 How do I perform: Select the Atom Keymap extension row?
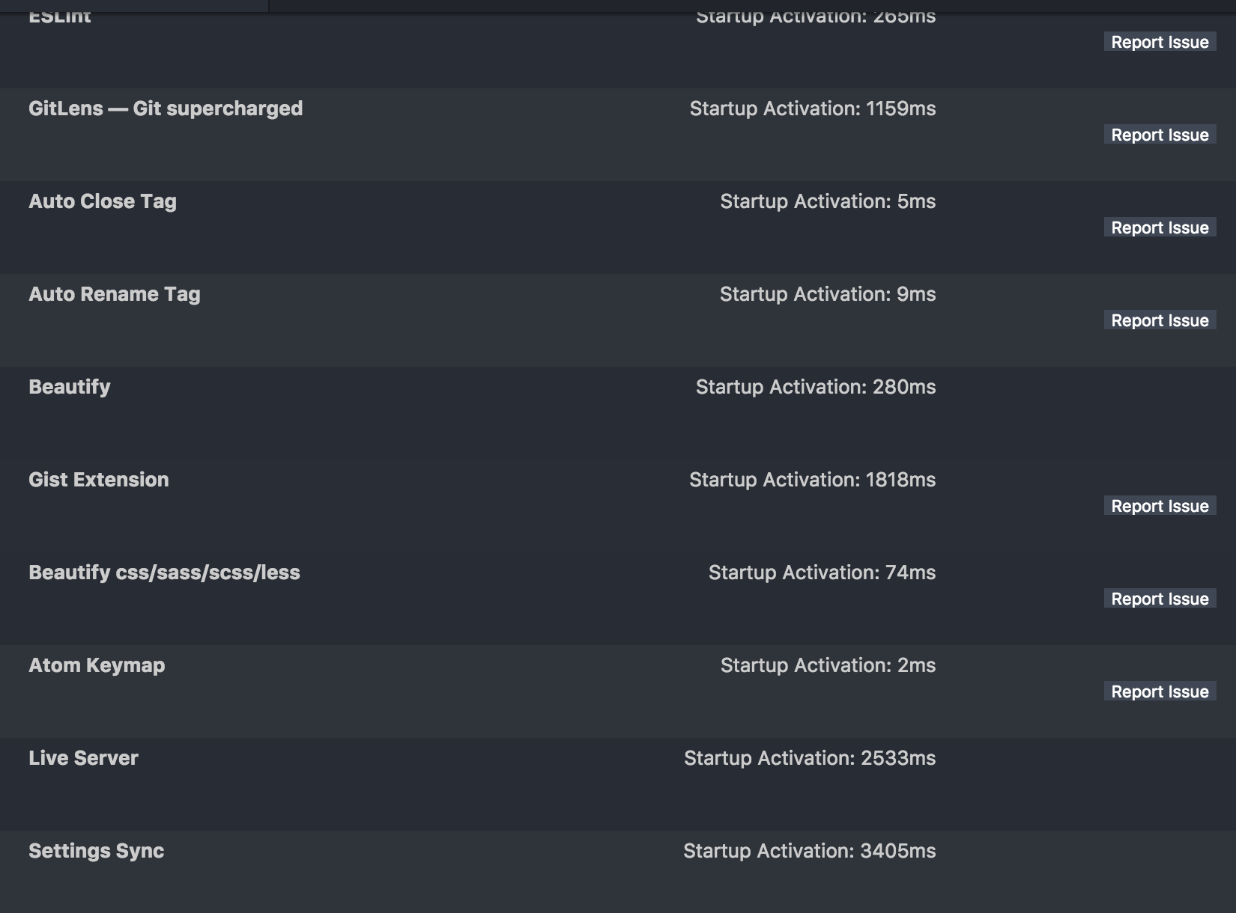[x=97, y=665]
